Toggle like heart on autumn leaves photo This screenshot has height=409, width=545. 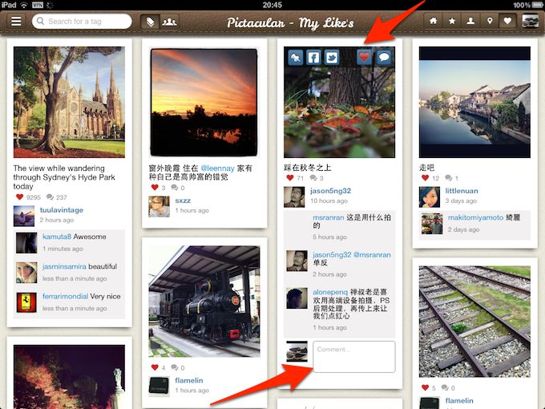click(364, 57)
